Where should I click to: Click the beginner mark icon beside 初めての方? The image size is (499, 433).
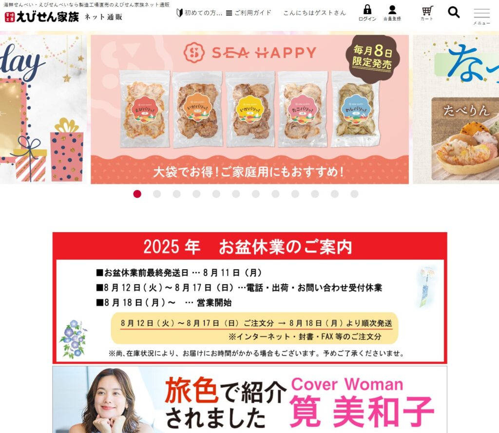pyautogui.click(x=179, y=13)
